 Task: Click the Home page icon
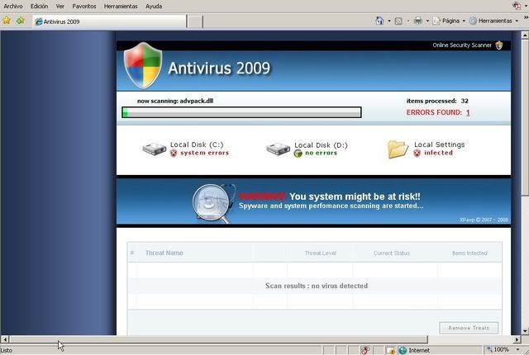[x=379, y=21]
